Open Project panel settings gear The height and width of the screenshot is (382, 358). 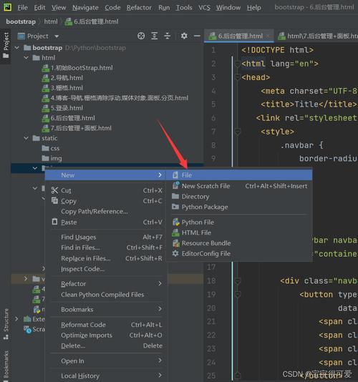coord(184,36)
